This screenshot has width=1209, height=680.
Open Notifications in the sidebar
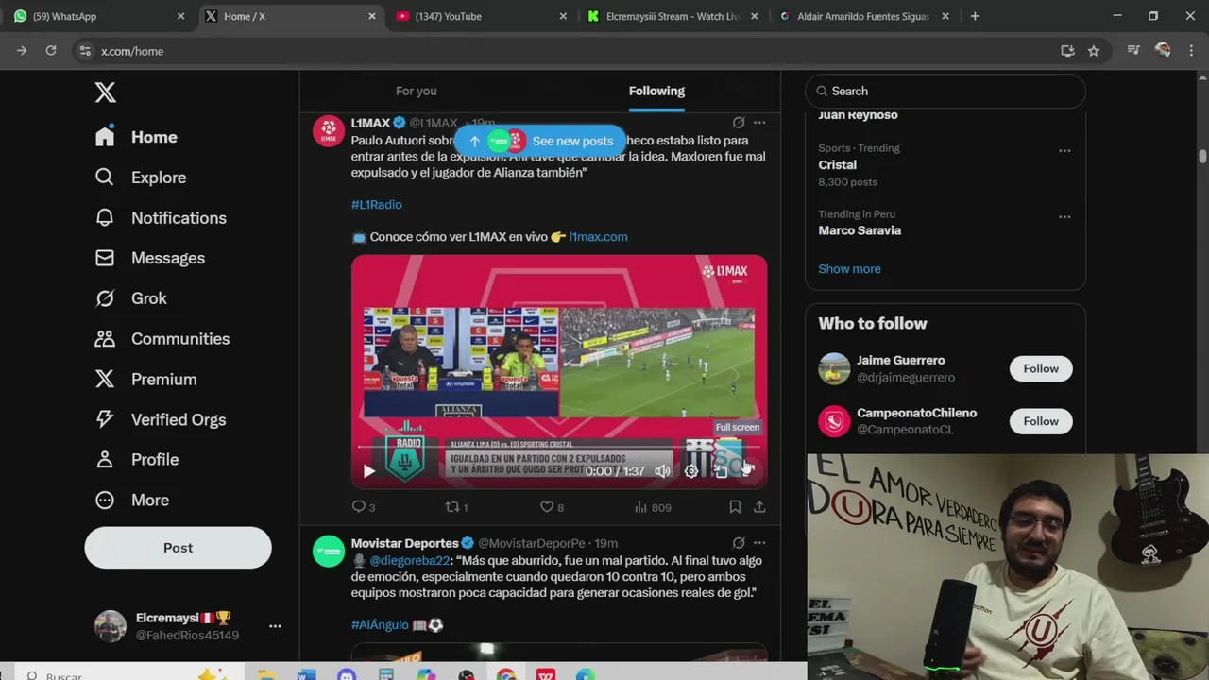click(161, 218)
